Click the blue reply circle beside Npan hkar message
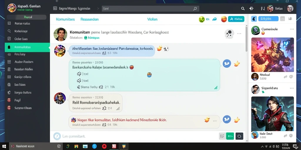 pos(227,120)
